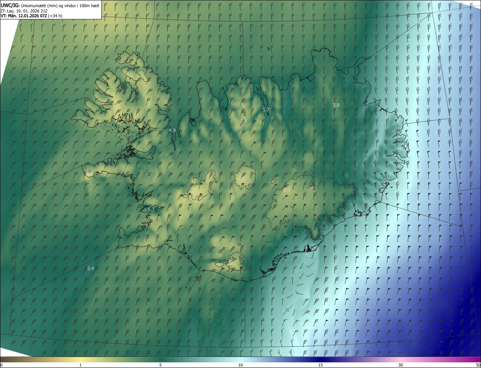Click the color scale tick label 15
This screenshot has height=368, width=481.
click(321, 365)
